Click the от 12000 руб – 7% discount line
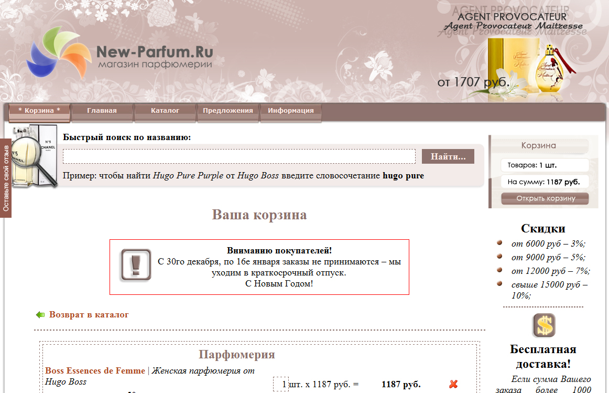The height and width of the screenshot is (393, 609). (x=550, y=271)
